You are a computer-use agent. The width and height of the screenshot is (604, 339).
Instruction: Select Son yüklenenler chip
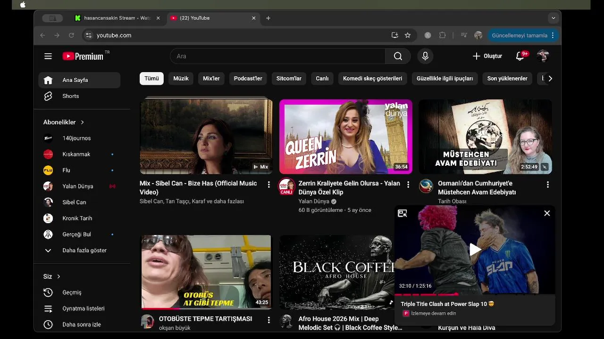507,79
